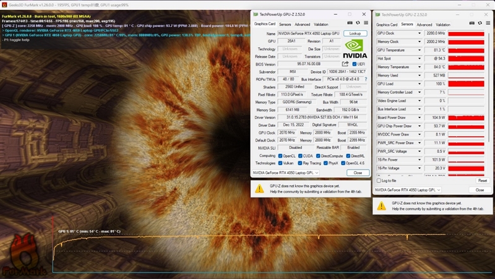Click the Bus Interface question mark help
Viewport: 495px width, 279px height.
(366, 79)
